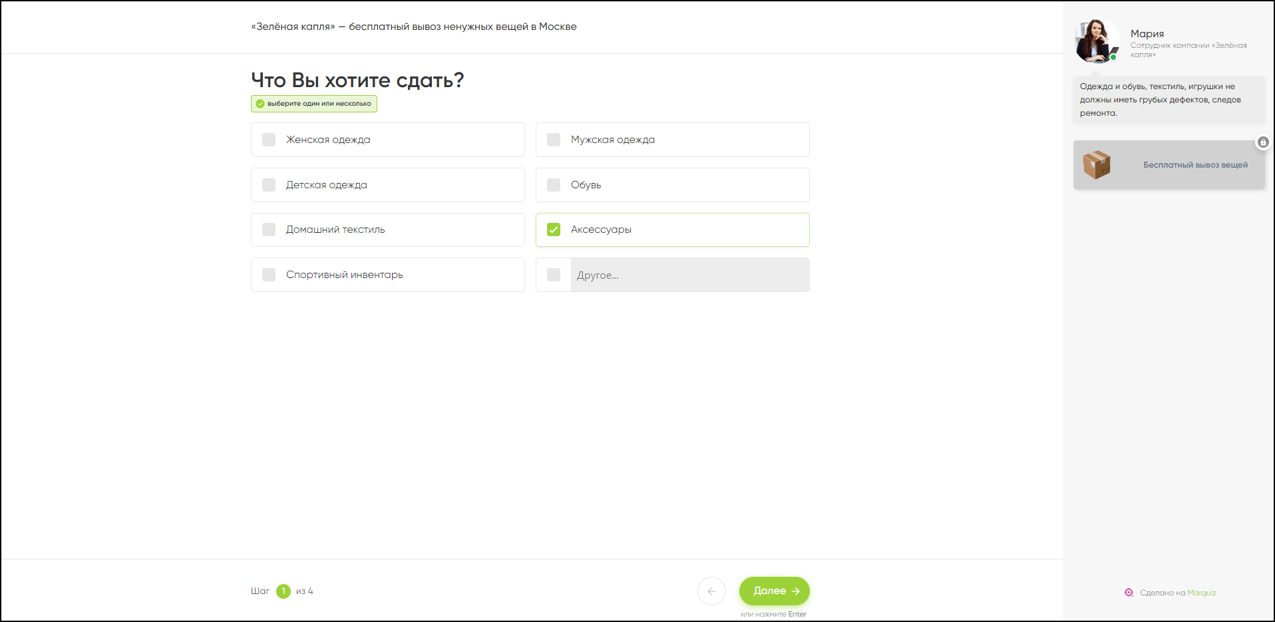Tick the Детская одежда checkbox
Screen dimensions: 1275x622
pyautogui.click(x=269, y=185)
